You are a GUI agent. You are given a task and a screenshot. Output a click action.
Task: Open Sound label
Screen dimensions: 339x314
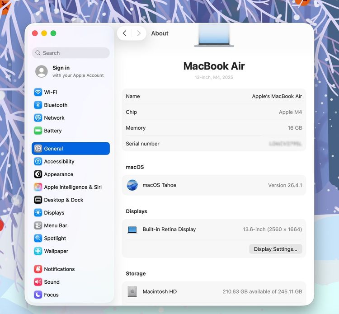[52, 282]
